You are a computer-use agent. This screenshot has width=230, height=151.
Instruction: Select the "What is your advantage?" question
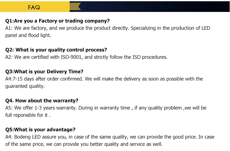pyautogui.click(x=40, y=130)
